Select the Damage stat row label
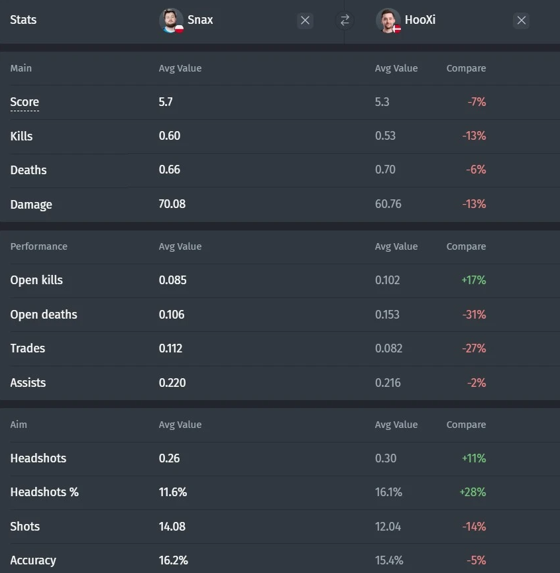560x573 pixels. coord(31,205)
